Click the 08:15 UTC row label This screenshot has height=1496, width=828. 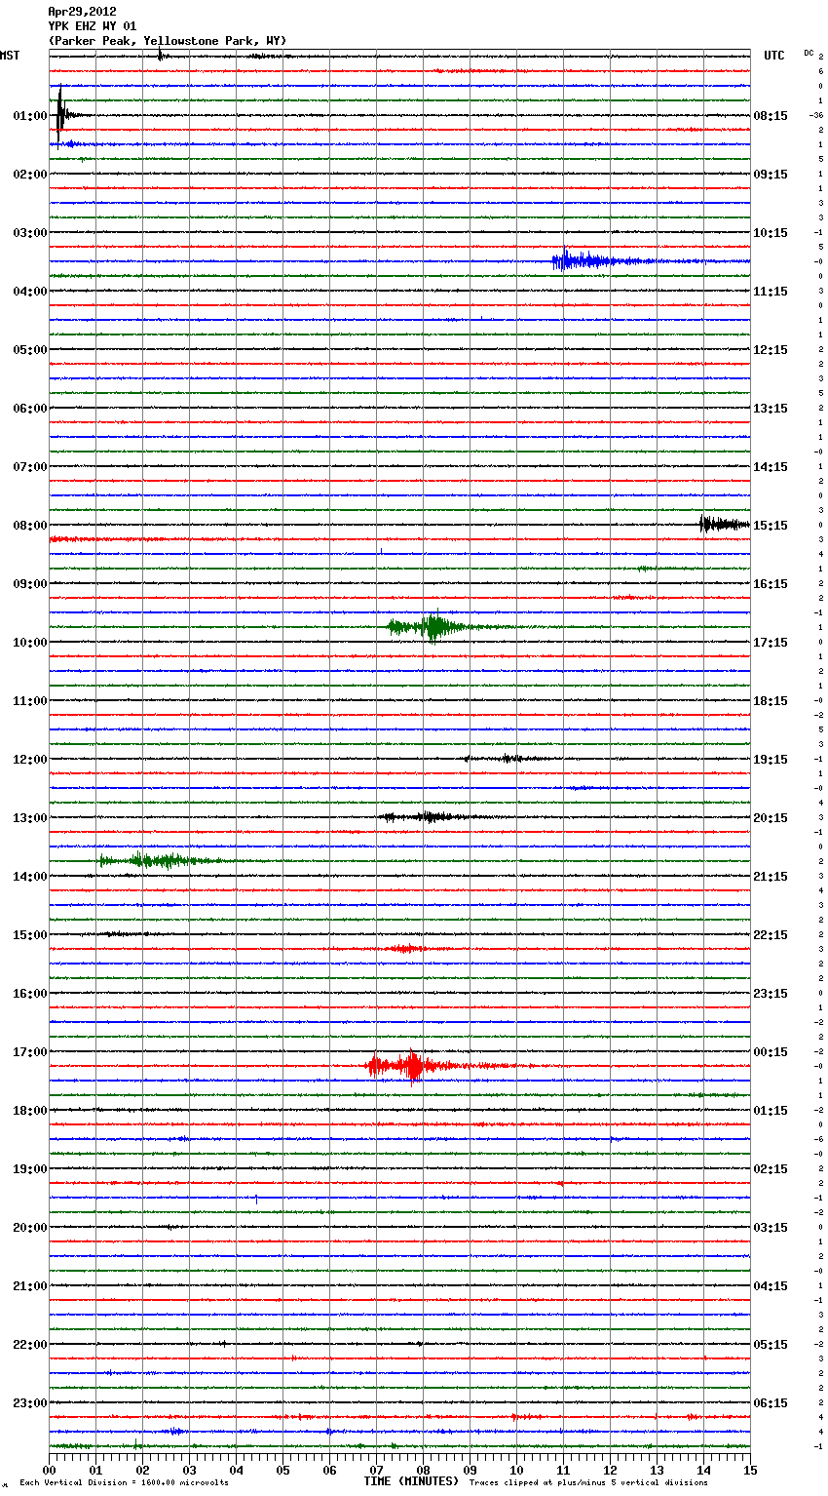point(771,116)
